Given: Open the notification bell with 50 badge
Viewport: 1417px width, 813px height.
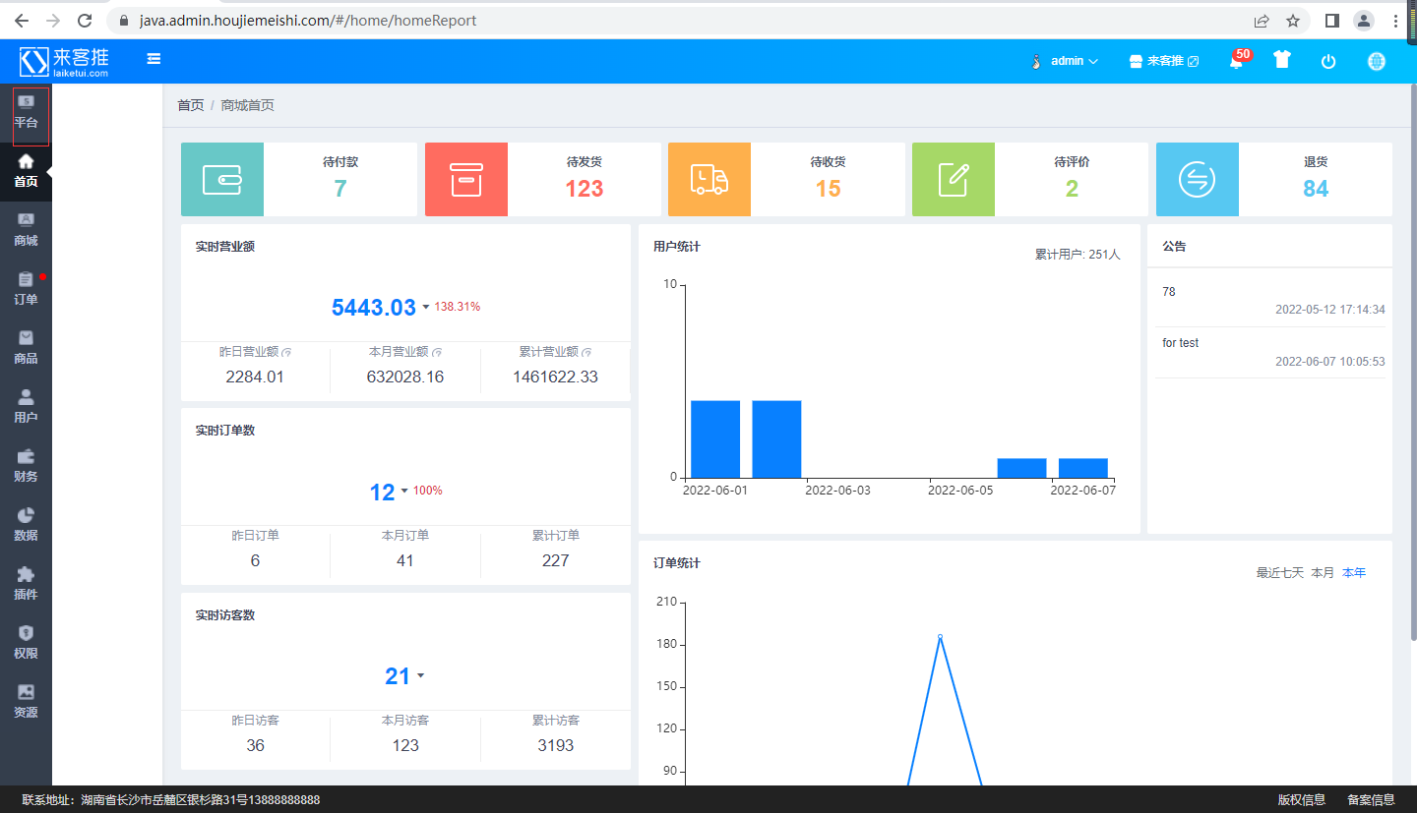Looking at the screenshot, I should (x=1237, y=61).
